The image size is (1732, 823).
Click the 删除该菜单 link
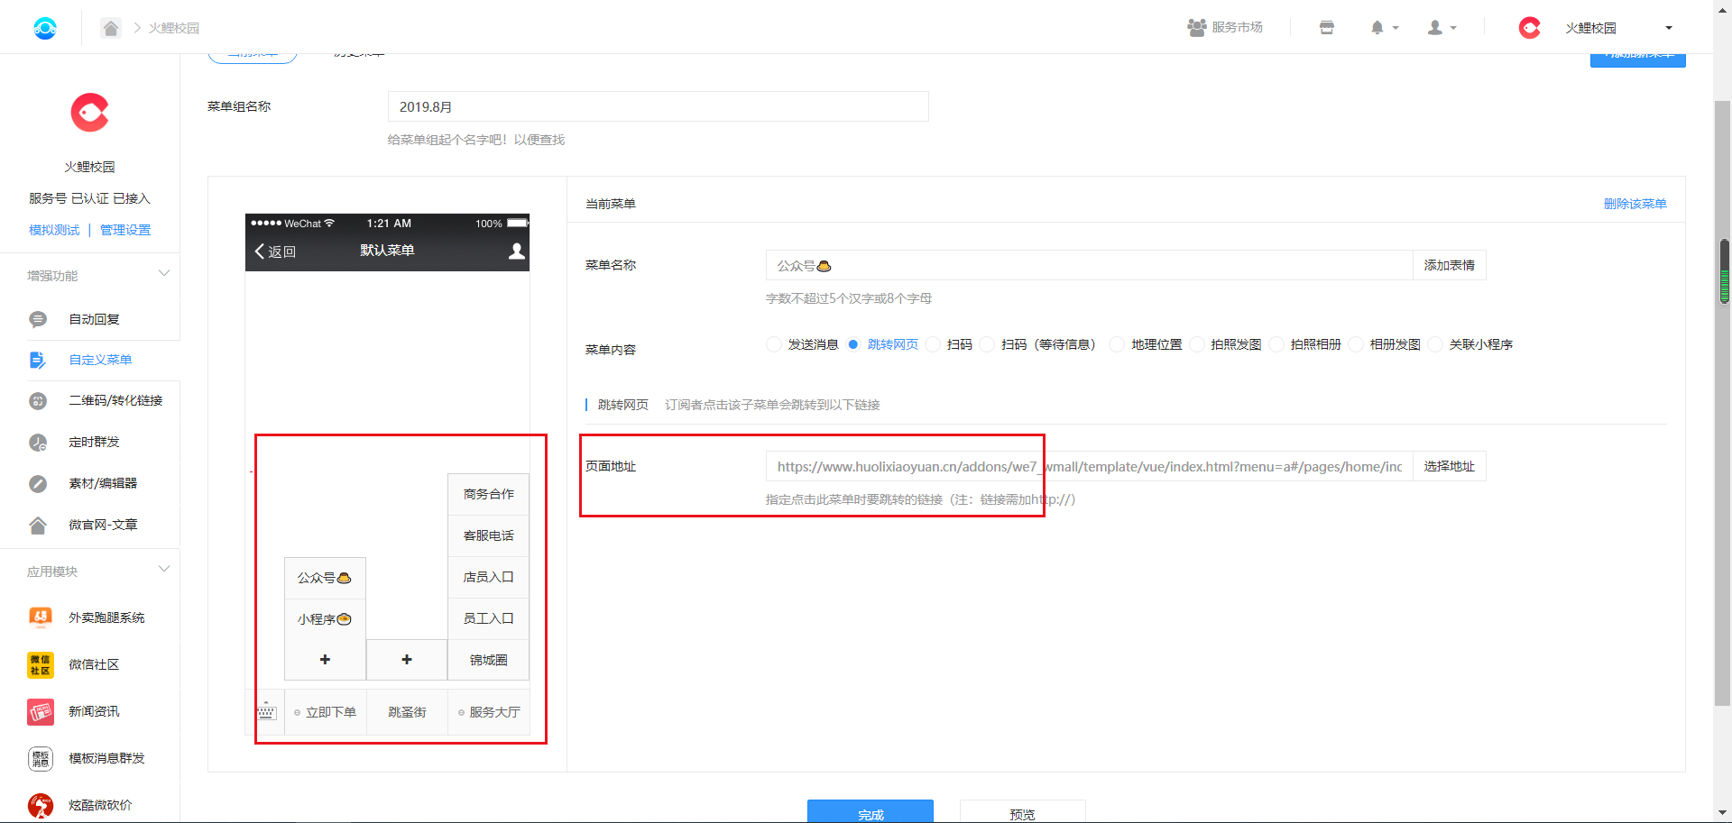coord(1635,204)
